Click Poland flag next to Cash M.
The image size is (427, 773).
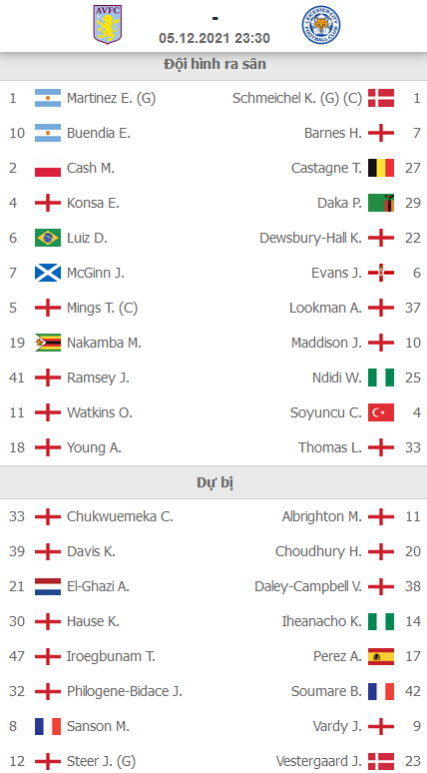[x=48, y=168]
